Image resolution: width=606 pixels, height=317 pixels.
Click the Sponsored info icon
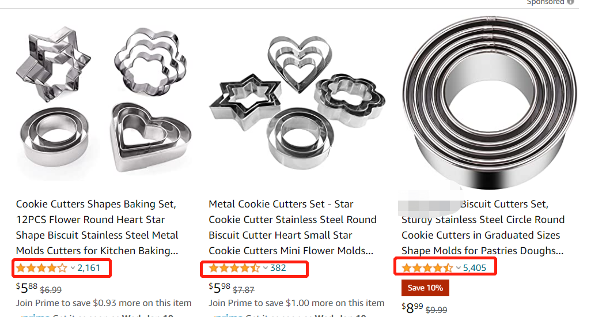pos(570,2)
